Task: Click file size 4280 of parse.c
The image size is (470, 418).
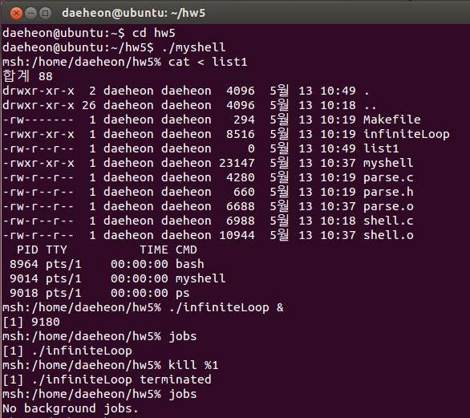Action: point(241,178)
